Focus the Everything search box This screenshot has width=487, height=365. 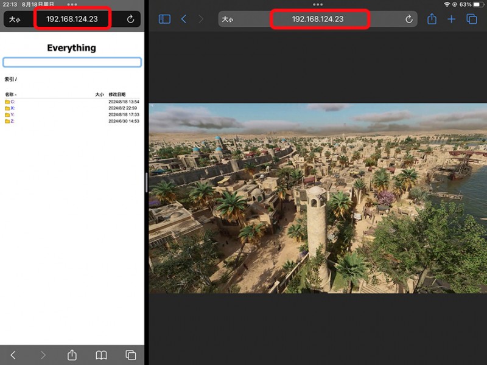coord(72,62)
